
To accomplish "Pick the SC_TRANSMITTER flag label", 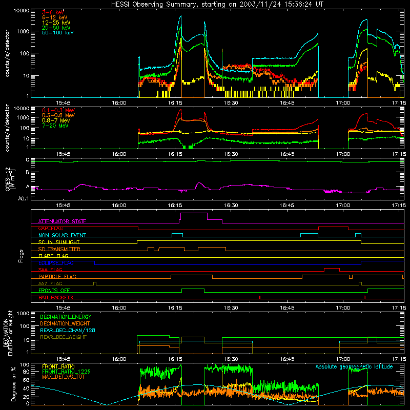I will click(59, 249).
